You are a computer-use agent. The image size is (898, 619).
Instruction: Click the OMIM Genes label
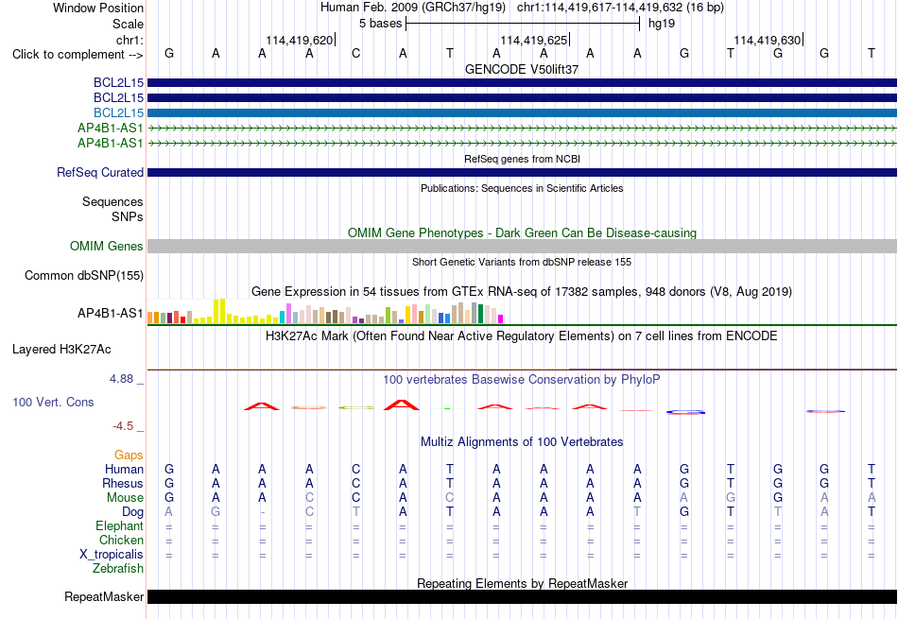point(107,247)
